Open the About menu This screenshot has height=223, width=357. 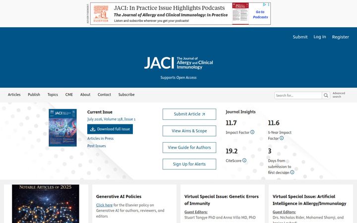[x=85, y=95]
